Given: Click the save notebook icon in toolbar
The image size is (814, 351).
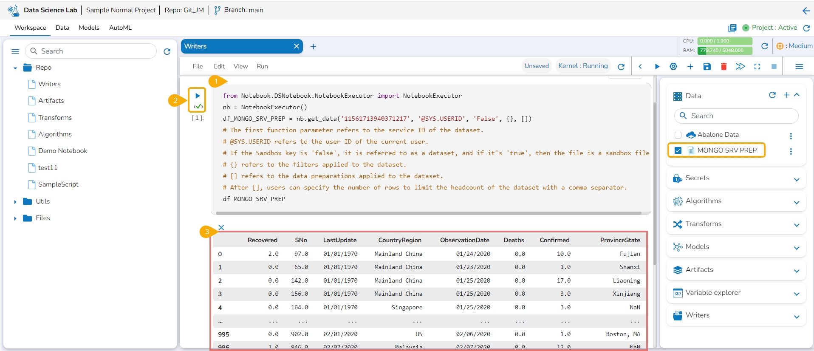Looking at the screenshot, I should 707,67.
